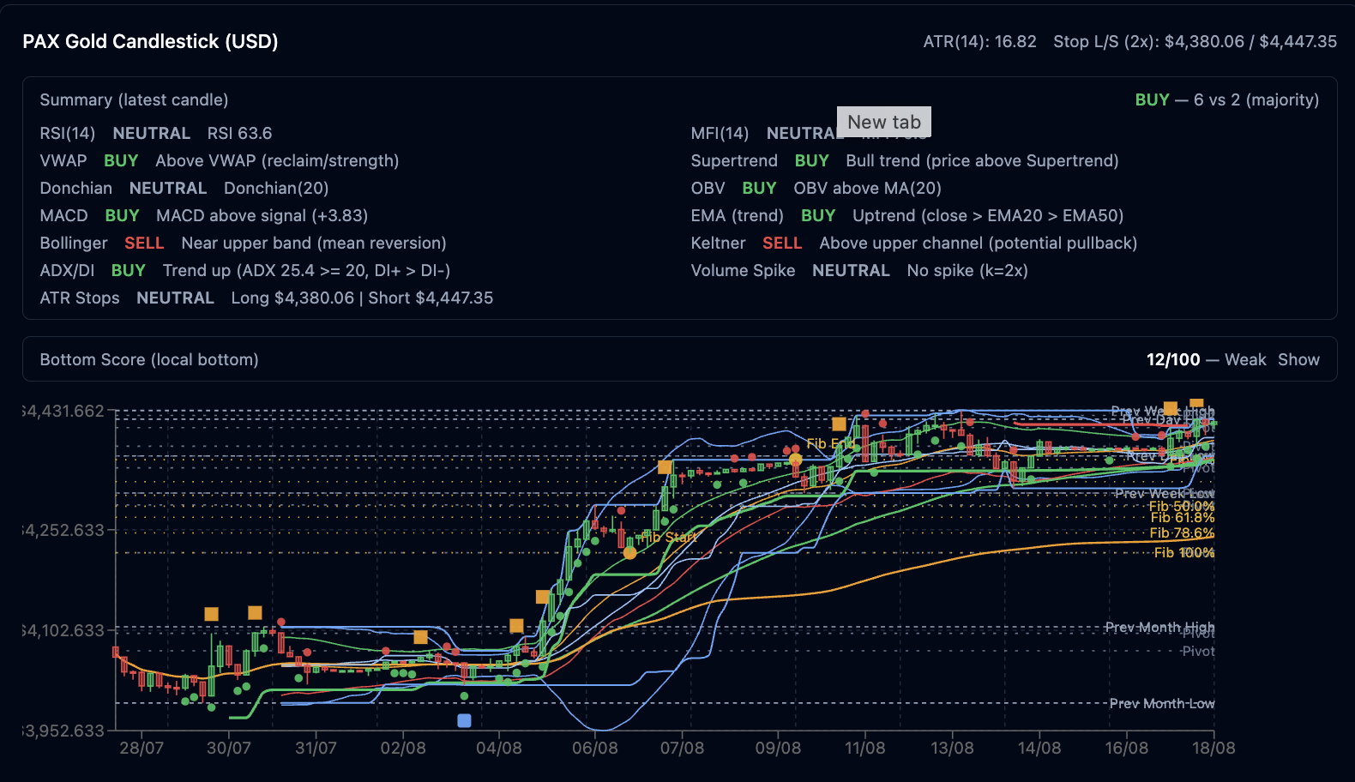Click the 12/100 bottom score value
Image resolution: width=1355 pixels, height=782 pixels.
(x=1173, y=359)
